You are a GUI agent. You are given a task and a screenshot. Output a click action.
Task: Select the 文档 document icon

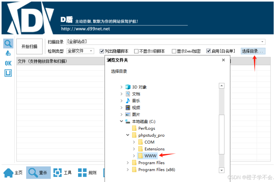(128, 94)
